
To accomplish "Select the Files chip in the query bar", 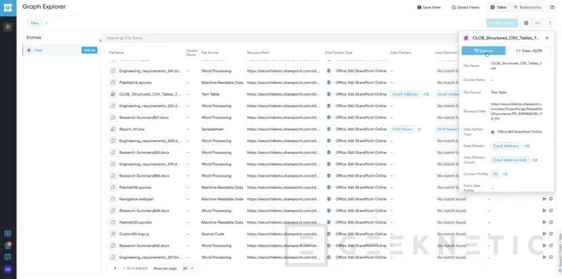I will pyautogui.click(x=35, y=23).
